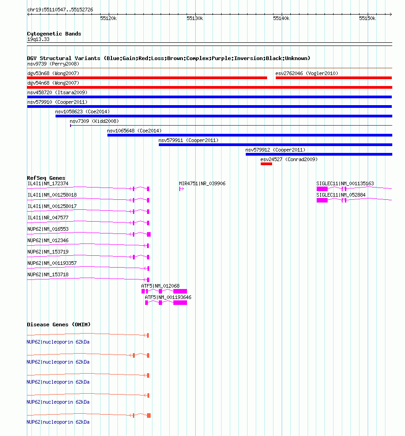Click the chr19:55110547..55152726 coordinate label
Screen dimensions: 405x436
(60, 10)
